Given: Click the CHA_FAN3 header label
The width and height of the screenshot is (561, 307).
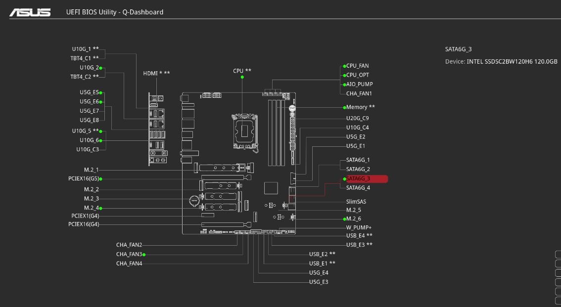Looking at the screenshot, I should 129,255.
